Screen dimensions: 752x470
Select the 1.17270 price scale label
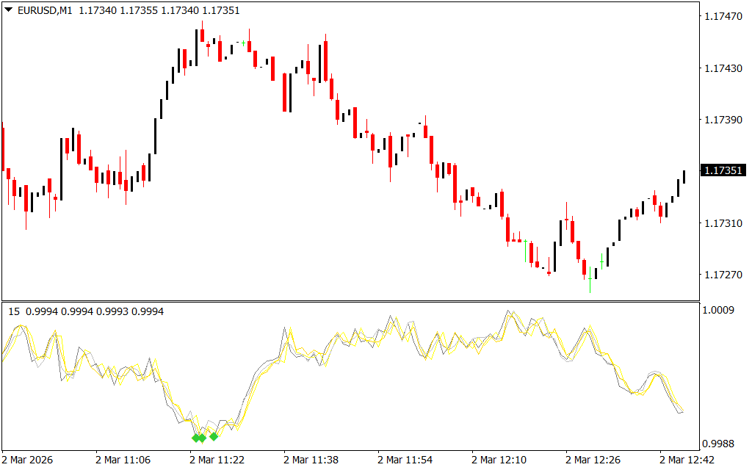coord(724,275)
